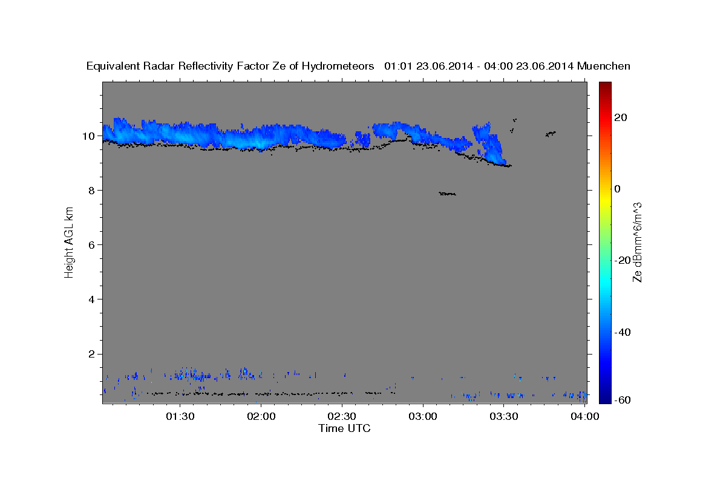726x484 pixels.
Task: Click the location label 'Muenchen'
Action: pyautogui.click(x=604, y=67)
